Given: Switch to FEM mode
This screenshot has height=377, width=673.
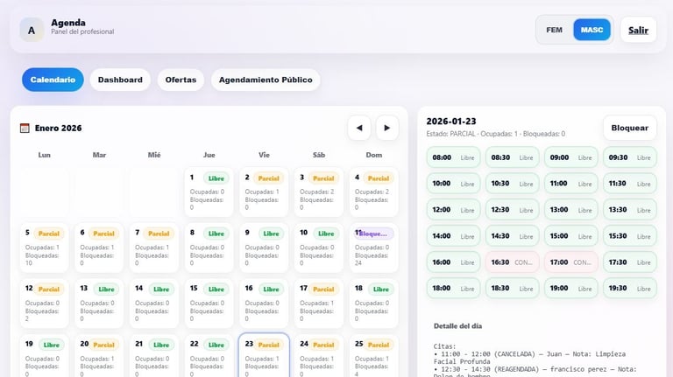Looking at the screenshot, I should click(554, 30).
